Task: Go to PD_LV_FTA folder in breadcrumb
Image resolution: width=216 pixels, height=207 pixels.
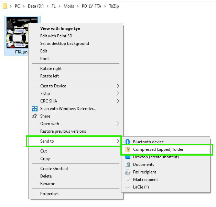Action: pos(91,6)
